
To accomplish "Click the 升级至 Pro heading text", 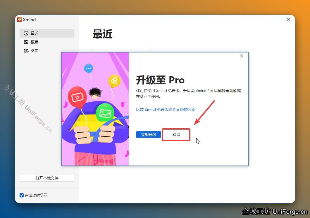I will [160, 80].
